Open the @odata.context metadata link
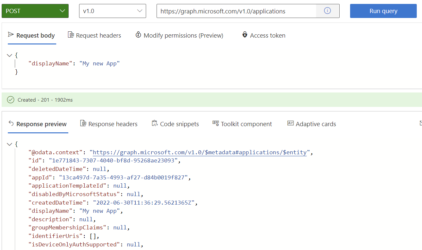The height and width of the screenshot is (250, 422). [x=200, y=152]
